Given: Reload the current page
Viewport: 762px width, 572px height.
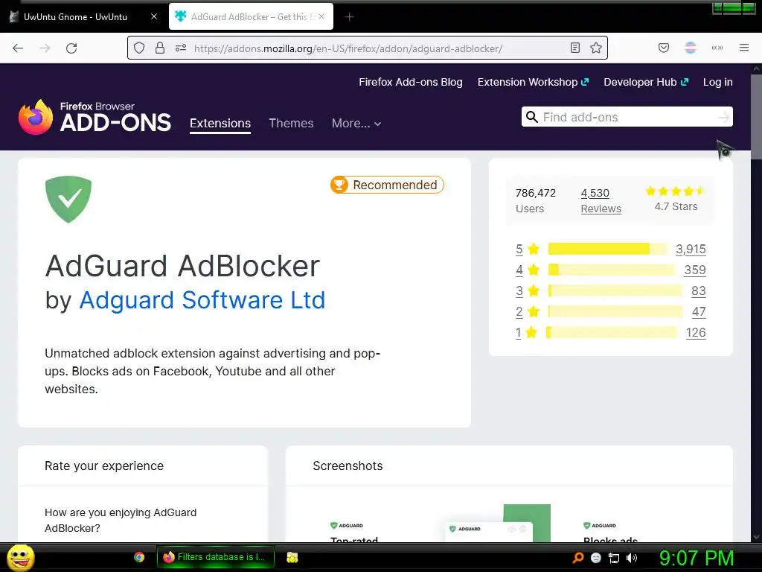Looking at the screenshot, I should tap(71, 48).
